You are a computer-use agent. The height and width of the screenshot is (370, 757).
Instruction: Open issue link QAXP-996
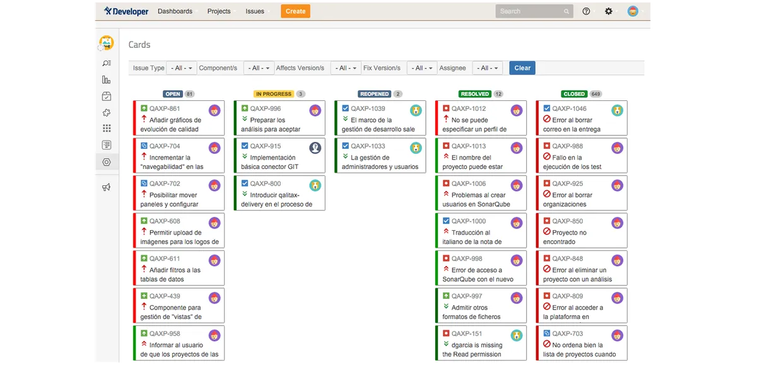pyautogui.click(x=266, y=108)
